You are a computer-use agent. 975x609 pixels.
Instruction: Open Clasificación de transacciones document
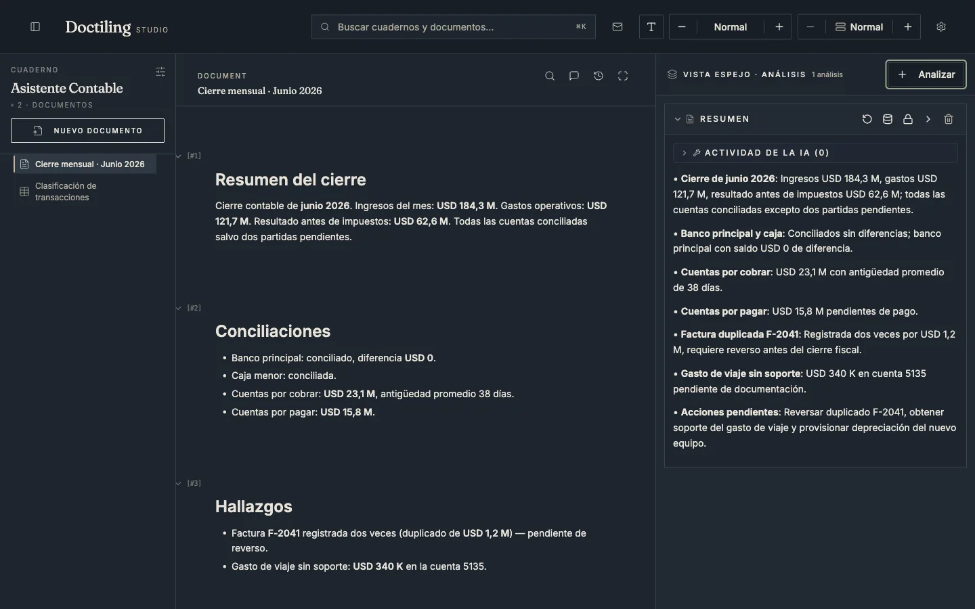(85, 191)
